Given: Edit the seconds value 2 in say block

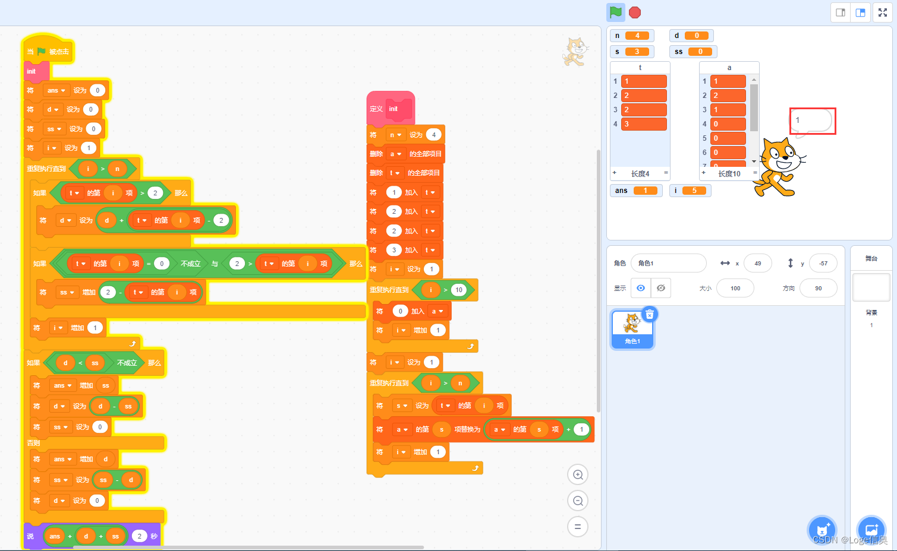Looking at the screenshot, I should click(x=139, y=536).
